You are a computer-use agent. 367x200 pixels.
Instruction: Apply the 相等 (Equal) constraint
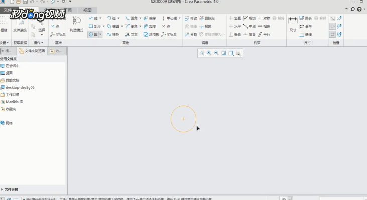coord(264,26)
